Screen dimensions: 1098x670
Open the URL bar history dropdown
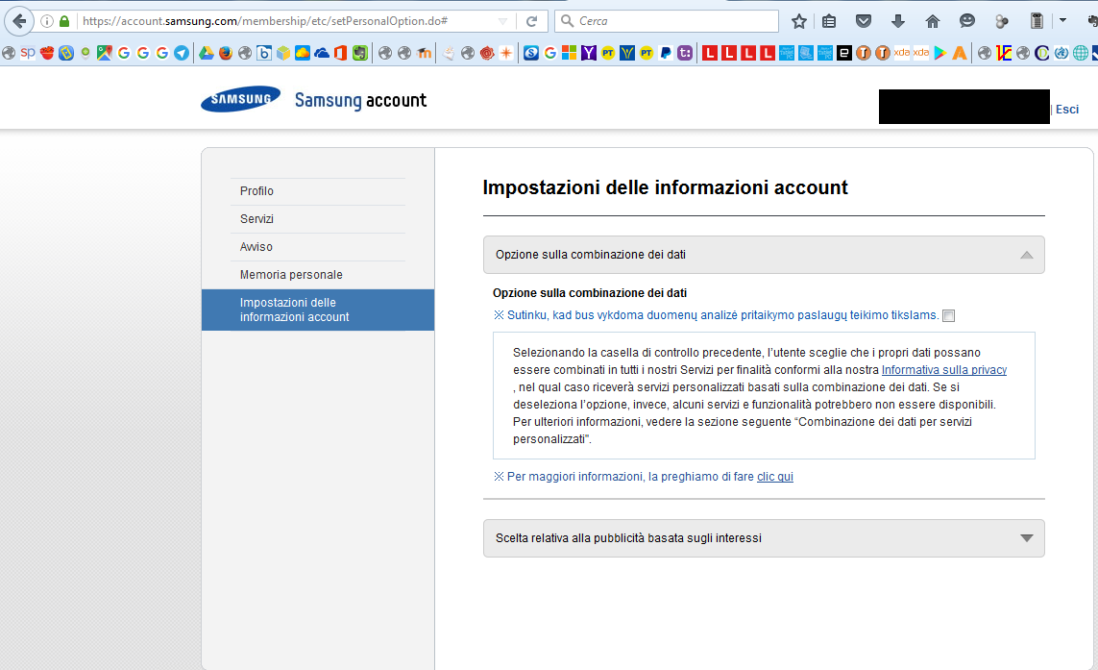point(502,21)
